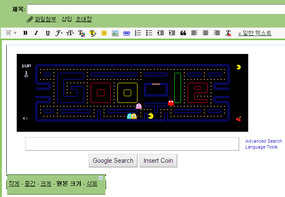
Task: Open the font face dropdown
Action: (x=59, y=33)
